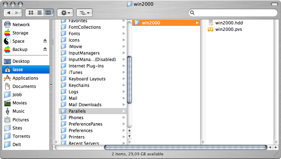Toggle toolbar with the pill button
This screenshot has height=159, width=281.
[274, 4]
